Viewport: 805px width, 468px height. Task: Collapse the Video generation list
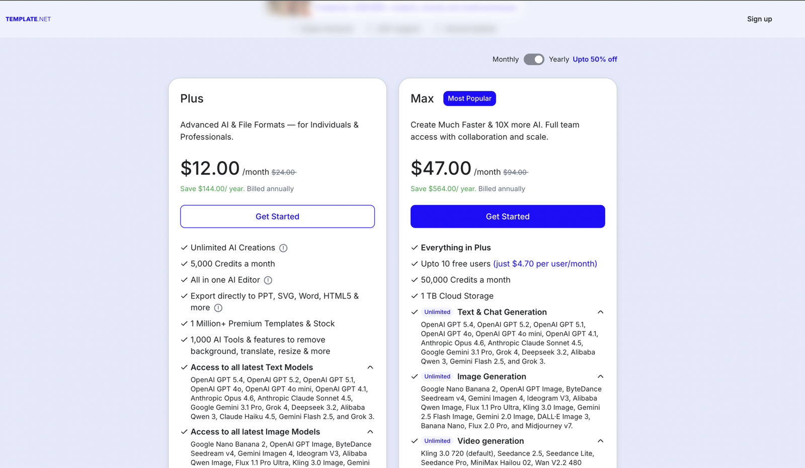[x=600, y=441]
